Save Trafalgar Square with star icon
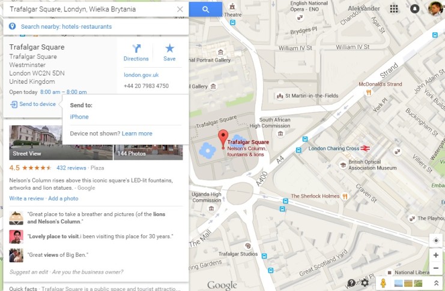 pos(169,53)
